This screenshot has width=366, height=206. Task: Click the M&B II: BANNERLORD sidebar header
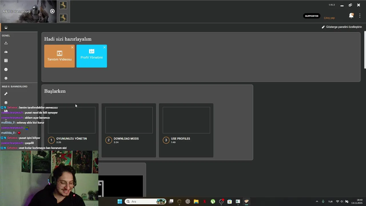[15, 86]
